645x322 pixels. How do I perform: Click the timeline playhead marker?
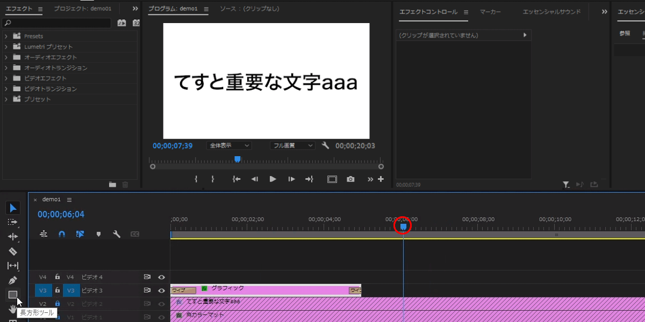click(x=403, y=226)
